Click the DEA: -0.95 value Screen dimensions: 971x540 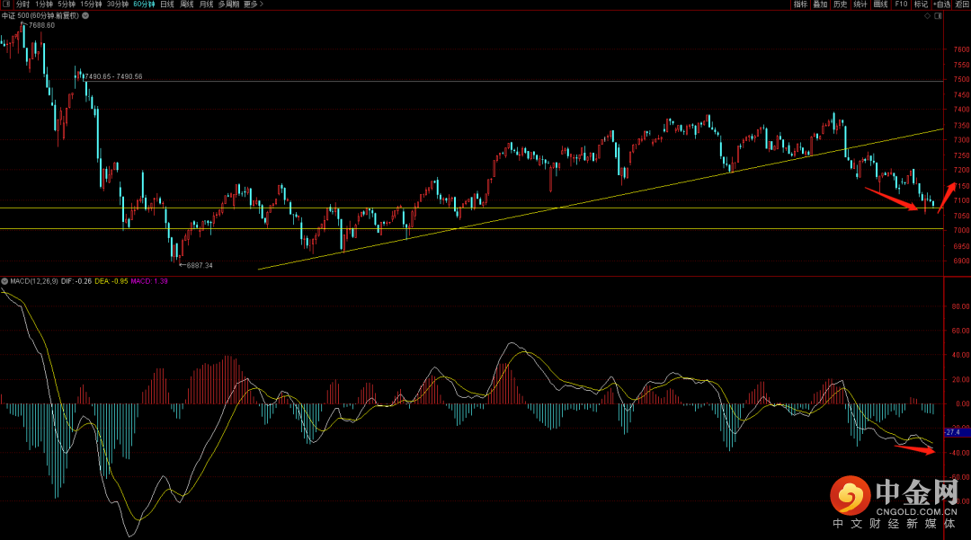point(111,281)
